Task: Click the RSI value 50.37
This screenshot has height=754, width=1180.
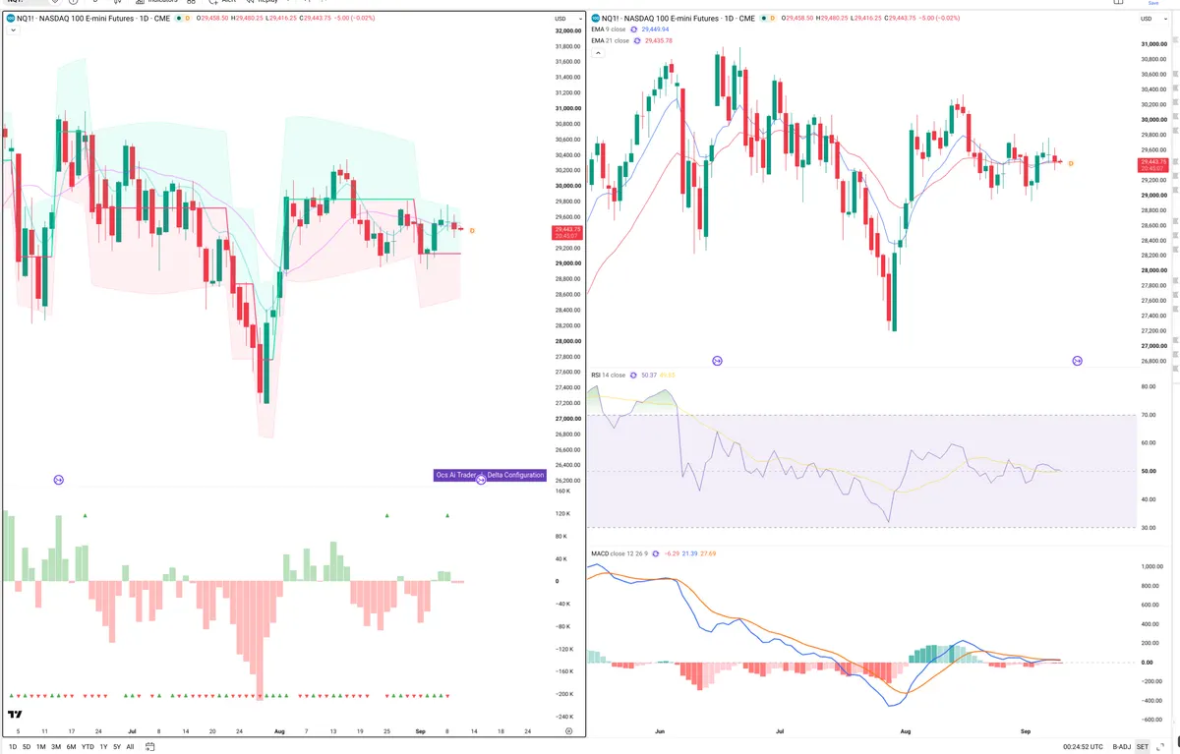Action: [648, 375]
